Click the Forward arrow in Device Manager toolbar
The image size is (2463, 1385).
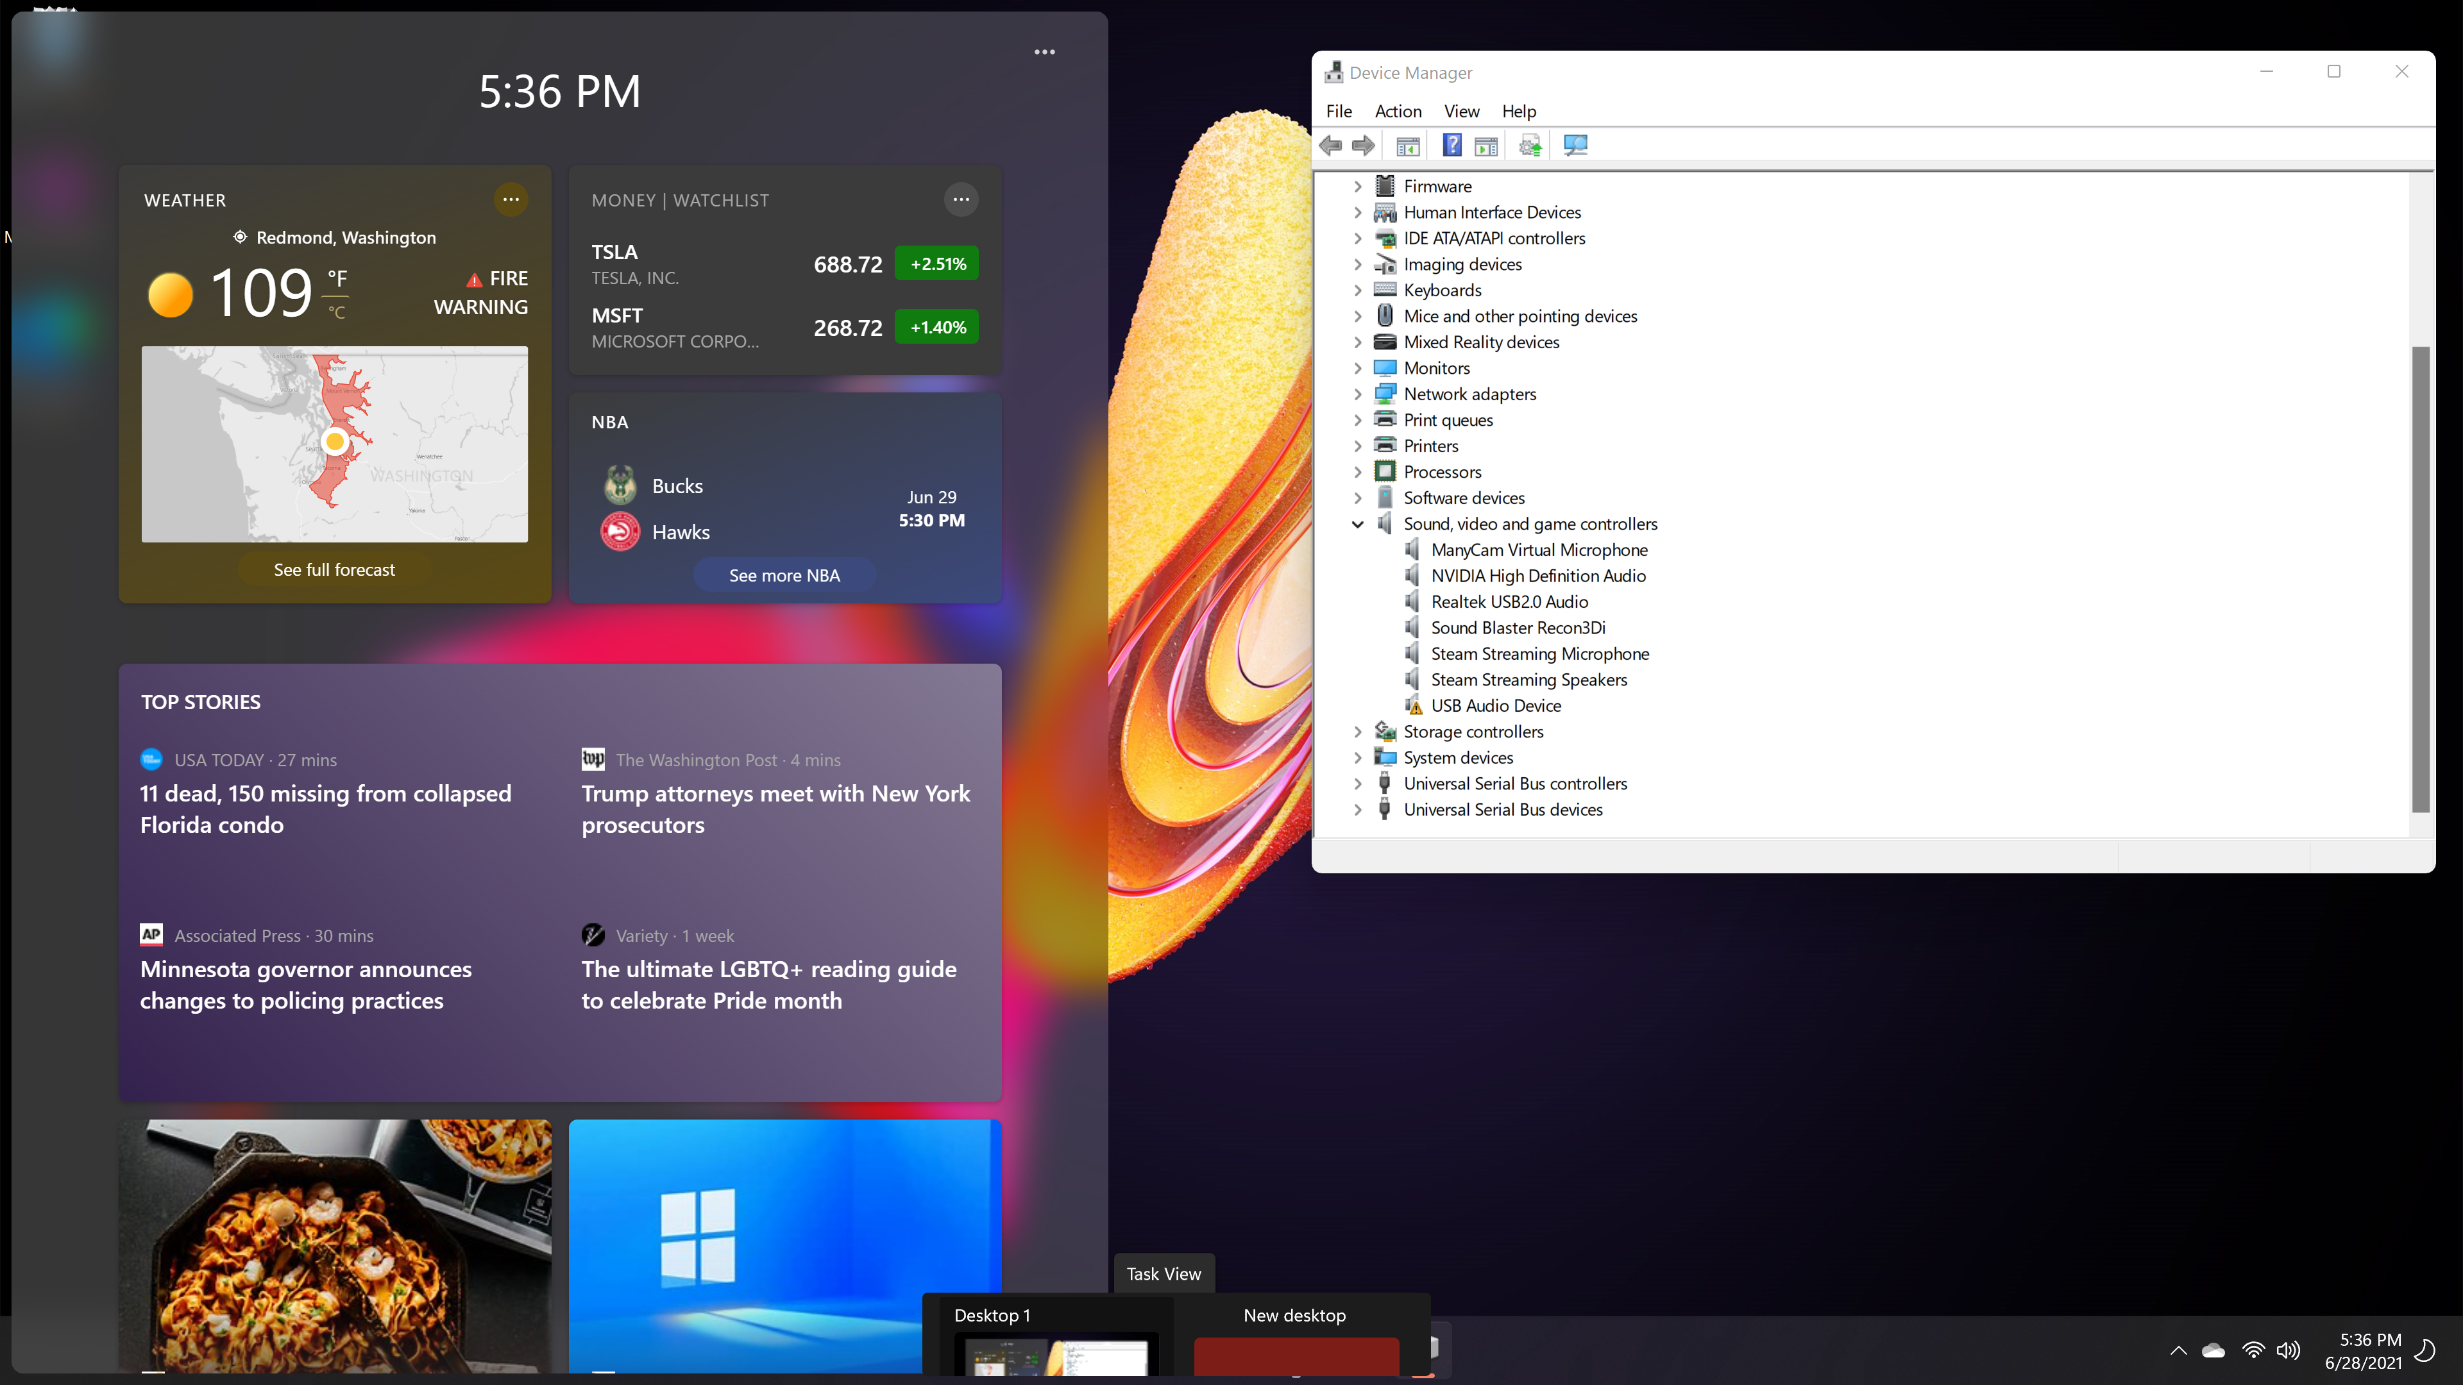pyautogui.click(x=1364, y=146)
